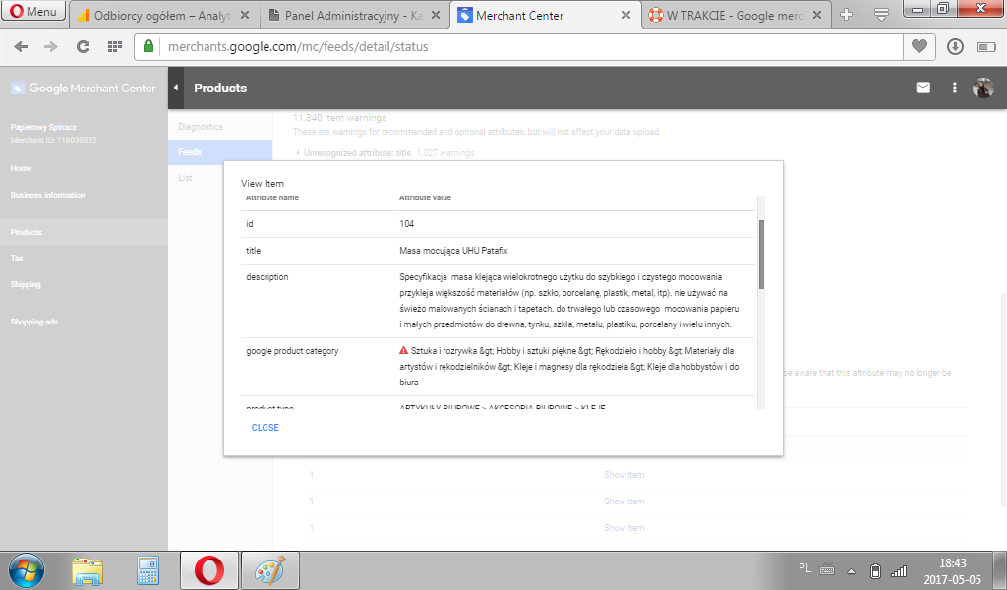Open a new browser tab

847,14
